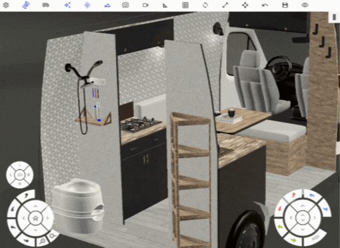Image resolution: width=340 pixels, height=248 pixels.
Task: Reset camera with the home button
Action: coord(35,218)
